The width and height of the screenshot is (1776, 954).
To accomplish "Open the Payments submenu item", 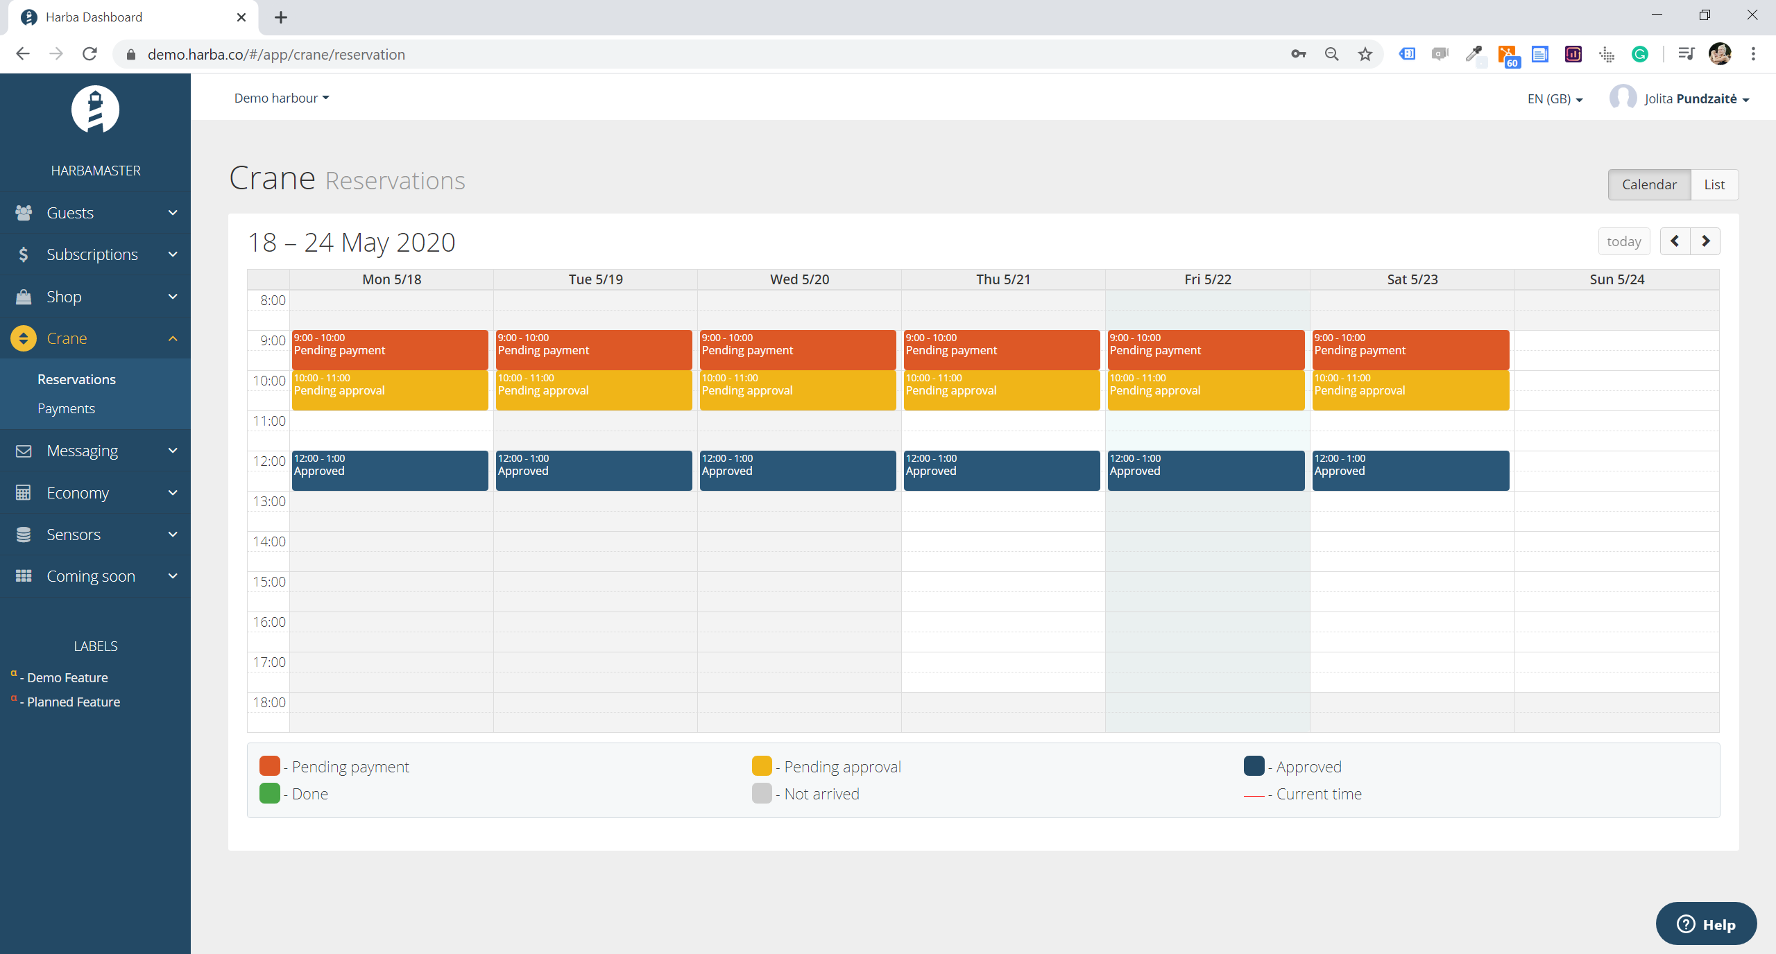I will coord(66,408).
